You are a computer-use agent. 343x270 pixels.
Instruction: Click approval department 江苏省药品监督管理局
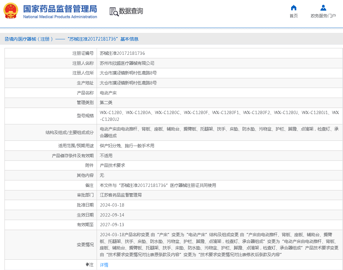click(121, 195)
